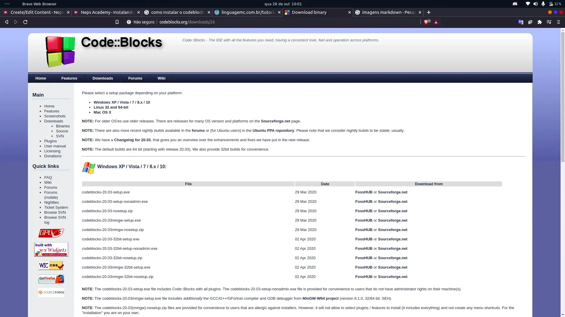Click the 'Mac OS X' platform link
The width and height of the screenshot is (565, 317).
(x=102, y=112)
